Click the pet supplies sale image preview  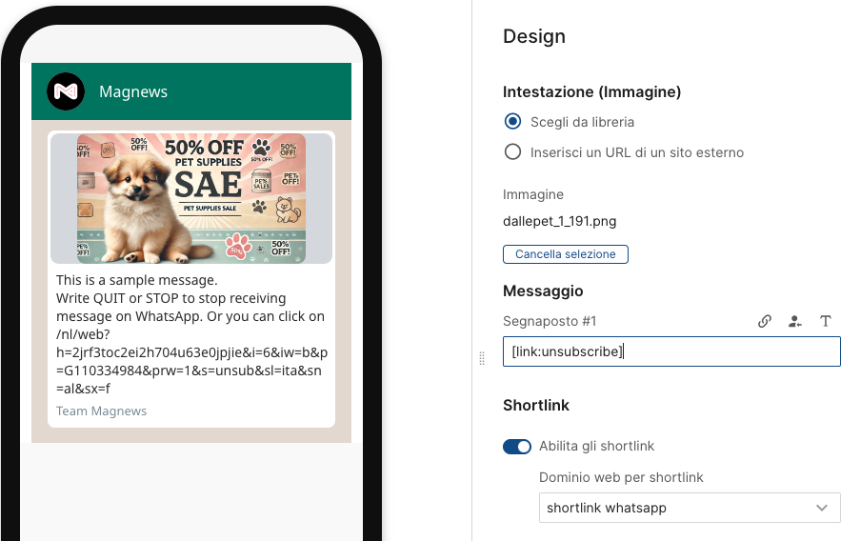click(x=191, y=198)
